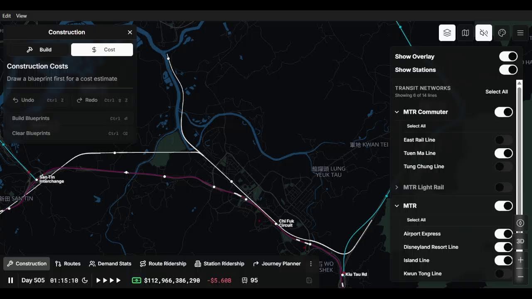Screen dimensions: 532x299
Task: Toggle the muted sound icon
Action: tap(484, 33)
